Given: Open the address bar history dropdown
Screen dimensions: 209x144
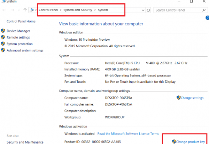Looking at the screenshot, I should coord(143,10).
